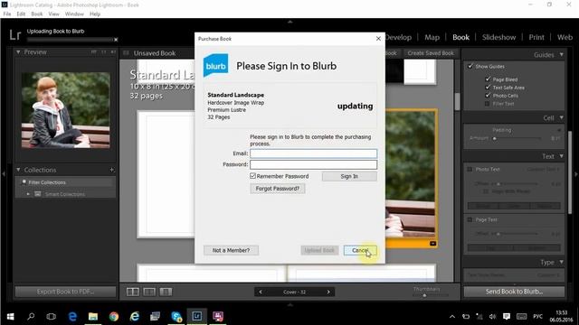Toggle Show Guides checkbox
The image size is (579, 325).
(x=470, y=66)
